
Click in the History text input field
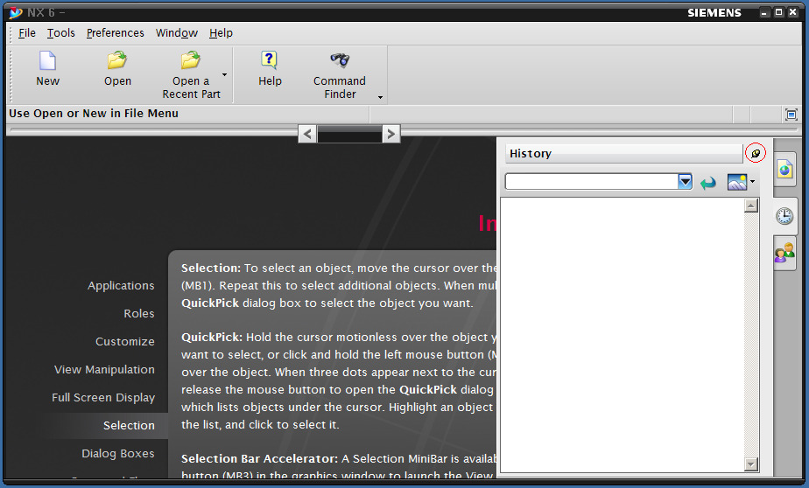[591, 181]
